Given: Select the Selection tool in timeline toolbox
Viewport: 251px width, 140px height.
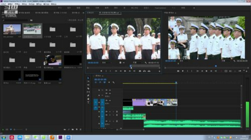Looking at the screenshot, I should tap(88, 78).
